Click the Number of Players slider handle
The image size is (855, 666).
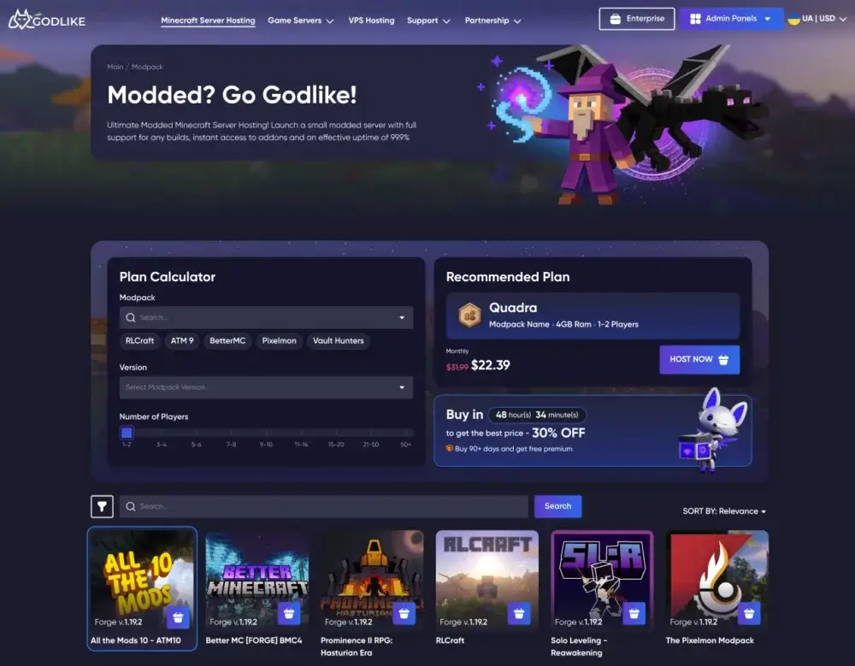[x=127, y=433]
